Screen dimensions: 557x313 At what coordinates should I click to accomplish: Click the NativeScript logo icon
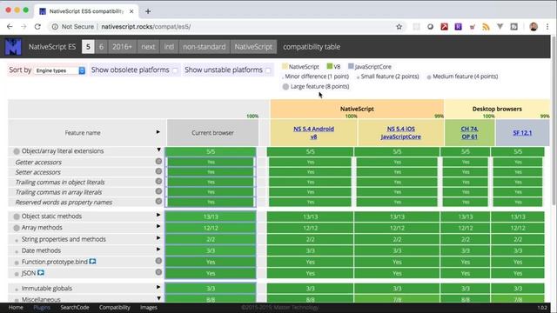(13, 46)
